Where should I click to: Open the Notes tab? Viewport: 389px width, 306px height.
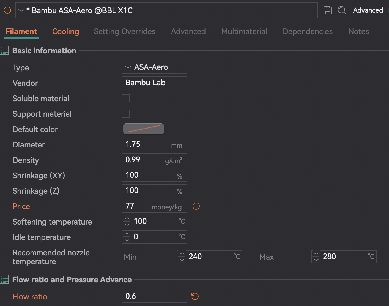pos(358,32)
